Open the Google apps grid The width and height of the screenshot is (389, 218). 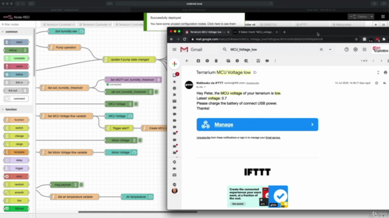[x=365, y=50]
